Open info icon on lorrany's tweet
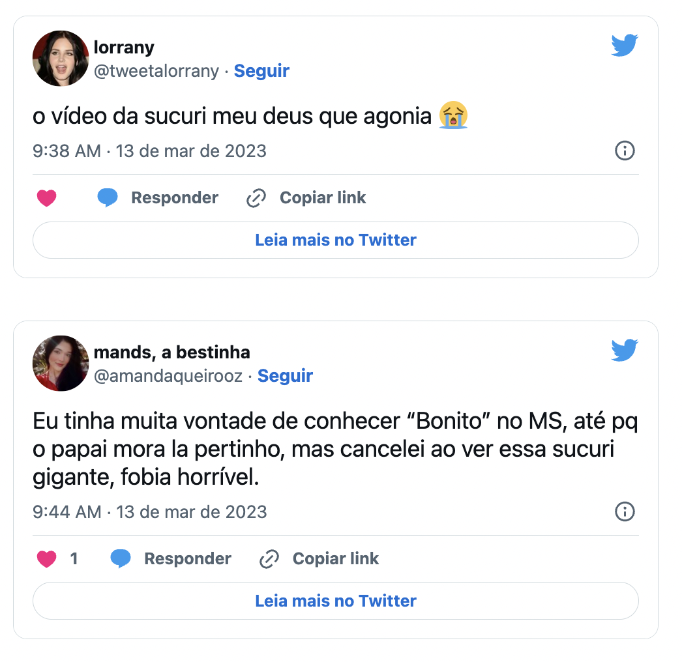Screen dimensions: 682x662 coord(625,151)
